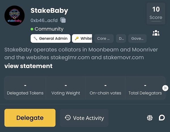Click the On-chain votes stat
Viewport: 170px width, 132px height.
(x=105, y=88)
